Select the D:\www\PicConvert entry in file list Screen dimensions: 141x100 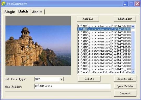104,72
